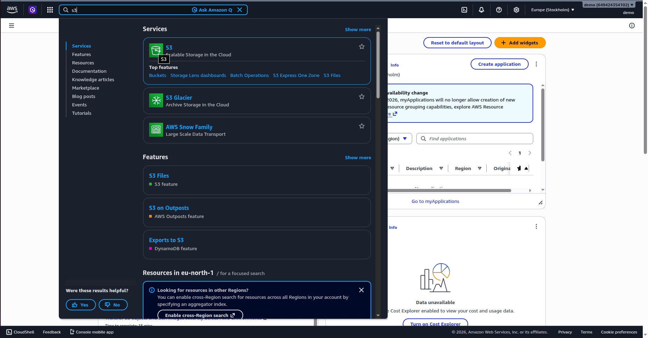Select Knowledge articles category
This screenshot has height=338, width=648.
[x=93, y=79]
